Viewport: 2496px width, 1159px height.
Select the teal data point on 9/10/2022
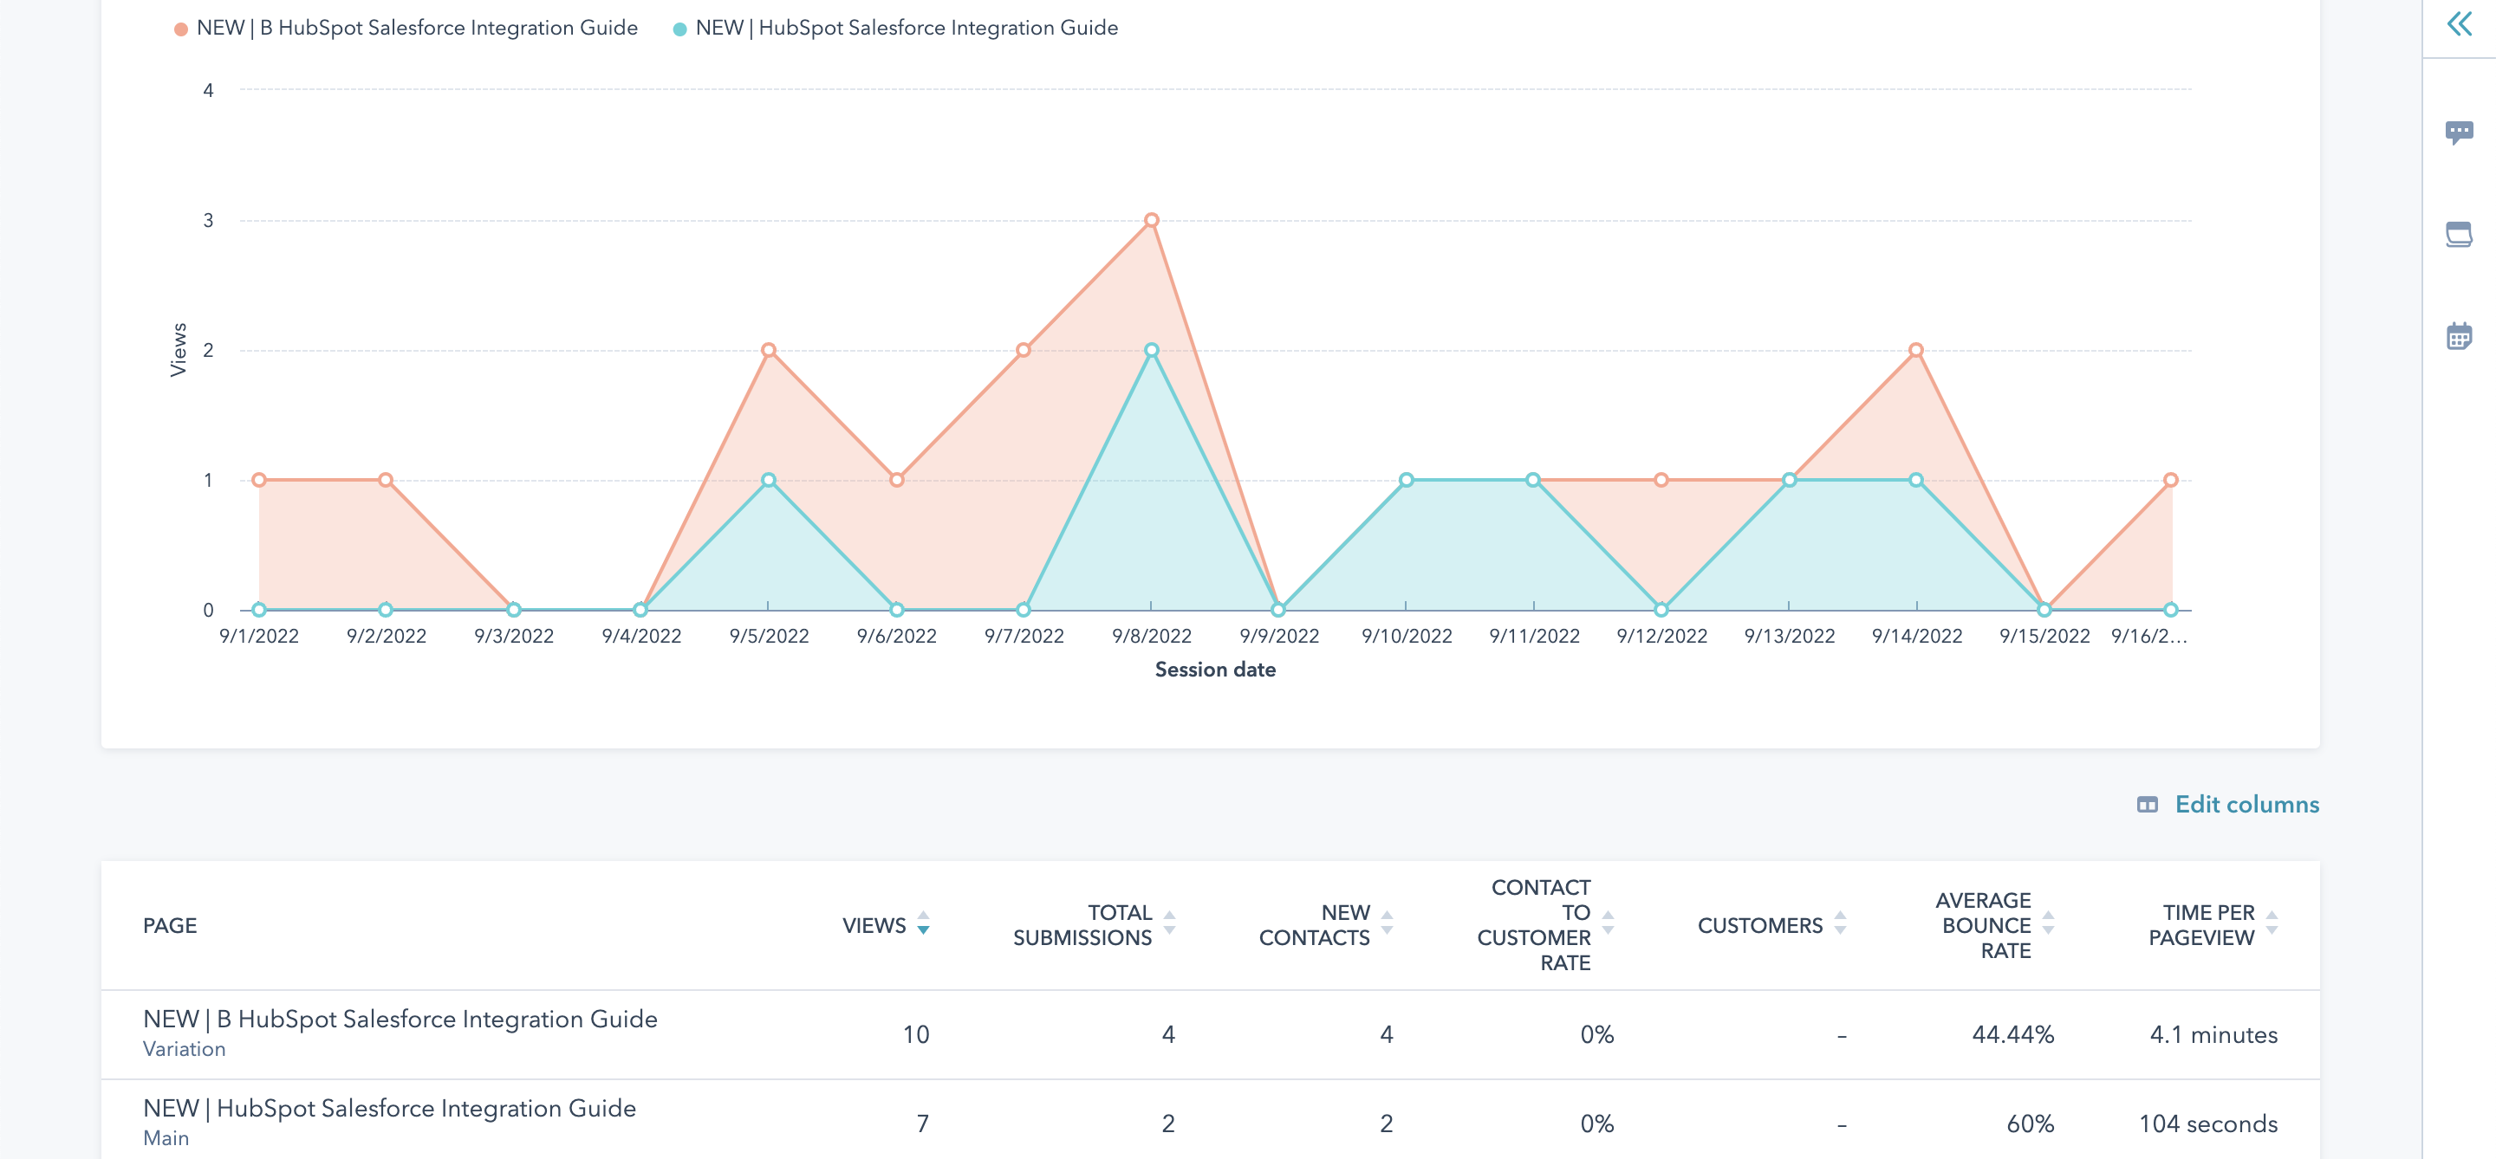(x=1406, y=479)
